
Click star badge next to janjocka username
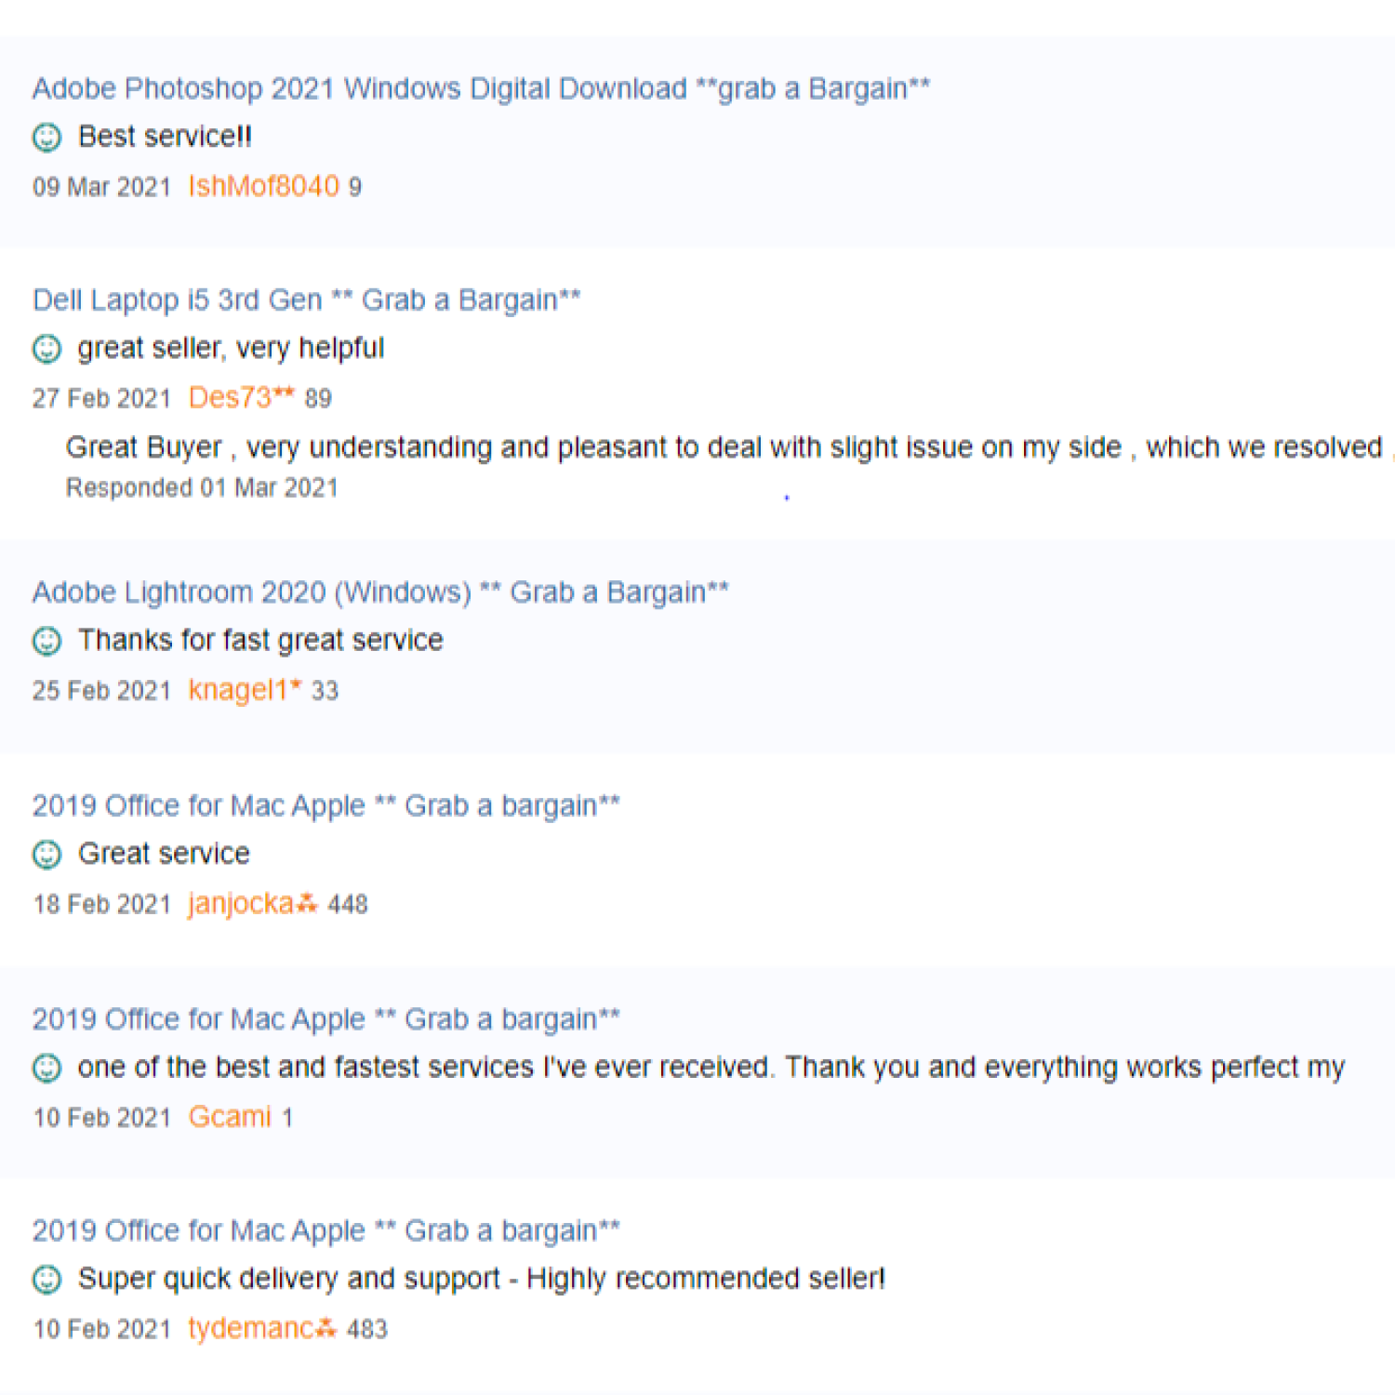tap(307, 903)
